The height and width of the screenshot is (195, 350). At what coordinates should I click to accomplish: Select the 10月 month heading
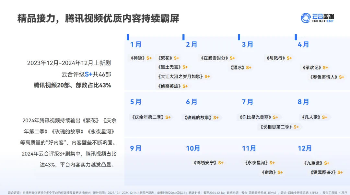193,148
